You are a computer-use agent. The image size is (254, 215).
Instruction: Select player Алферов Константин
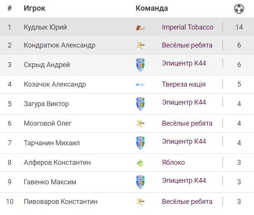pos(57,162)
